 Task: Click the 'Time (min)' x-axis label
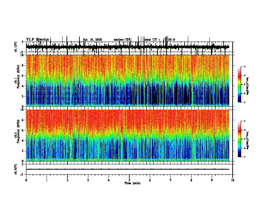click(x=132, y=183)
